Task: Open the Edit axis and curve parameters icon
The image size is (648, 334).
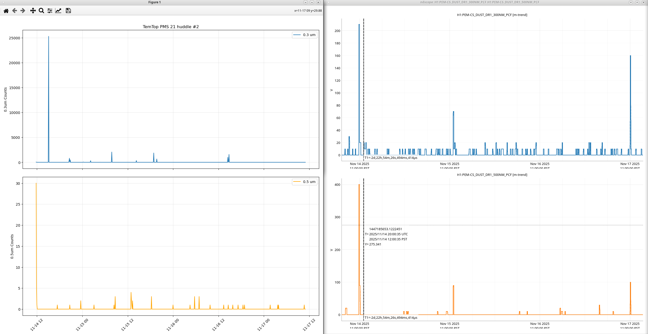Action: [x=58, y=11]
